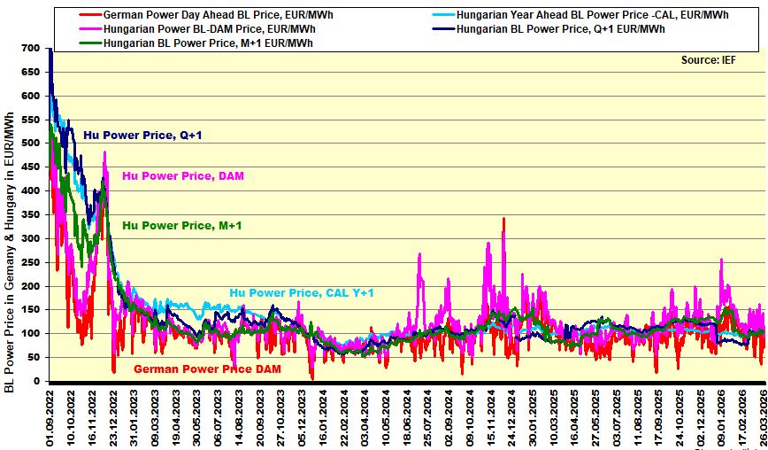The width and height of the screenshot is (768, 450).
Task: Select the 'Hu Power Price, CAL Y+1' annotation
Action: (300, 293)
